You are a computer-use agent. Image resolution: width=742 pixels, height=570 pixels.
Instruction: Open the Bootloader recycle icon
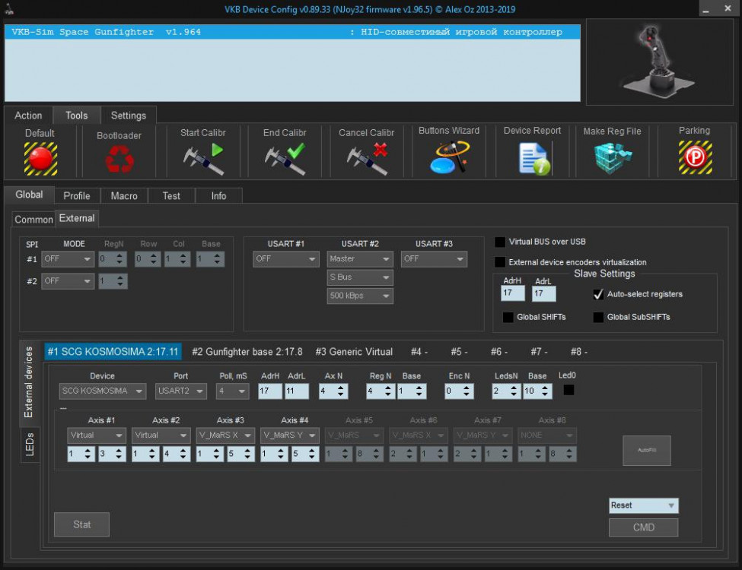[119, 159]
